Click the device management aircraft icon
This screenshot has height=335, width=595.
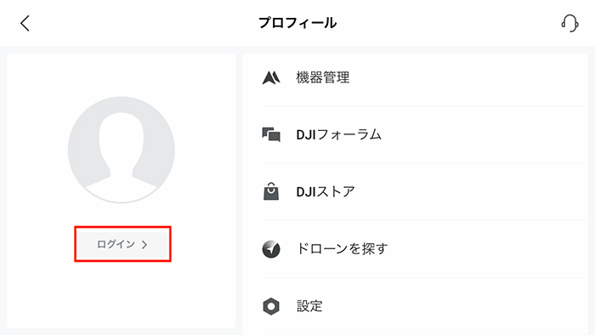pos(271,77)
